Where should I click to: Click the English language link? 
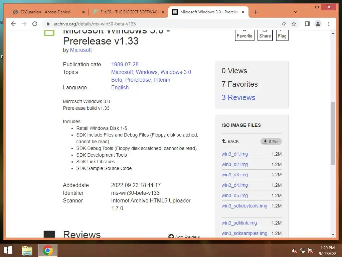tap(120, 87)
